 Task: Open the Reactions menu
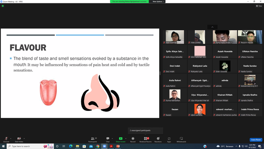point(158,139)
